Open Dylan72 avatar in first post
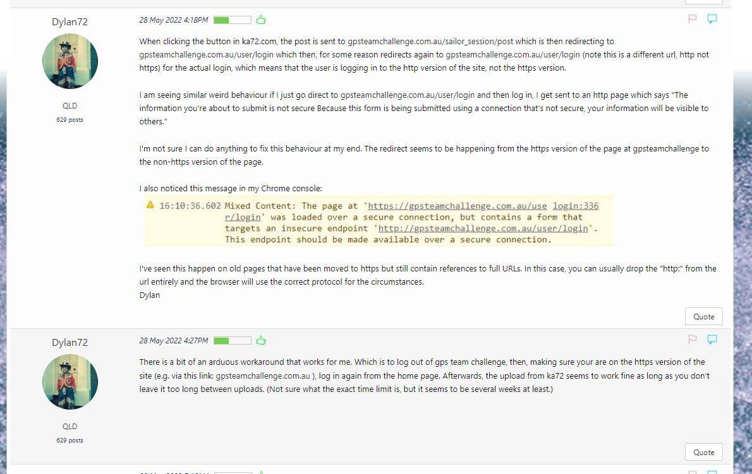 (x=70, y=61)
